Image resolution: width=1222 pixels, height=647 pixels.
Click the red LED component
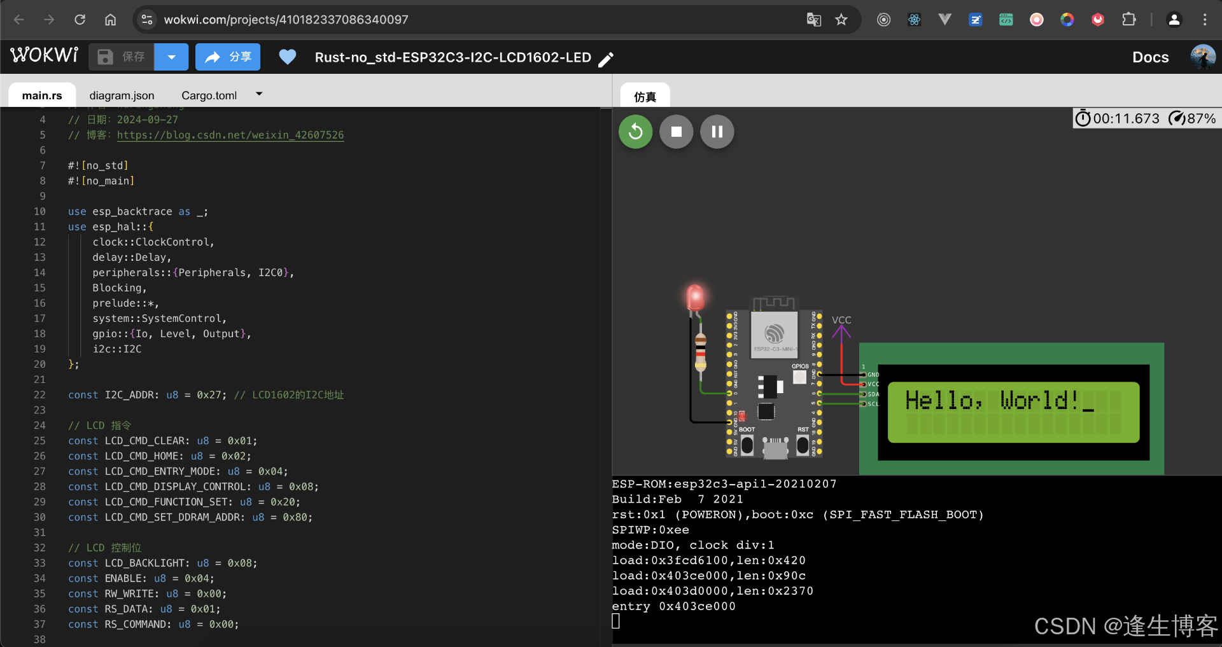click(695, 298)
